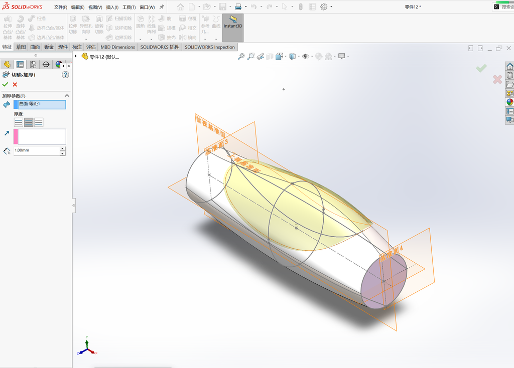Open the Design Library task pane icon
514x368 pixels.
[x=510, y=75]
